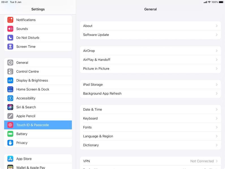The width and height of the screenshot is (225, 169).
Task: Open Sounds settings
Action: click(x=38, y=29)
